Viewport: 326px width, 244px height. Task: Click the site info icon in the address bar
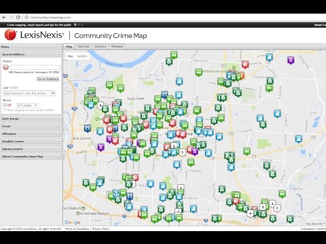pyautogui.click(x=26, y=18)
